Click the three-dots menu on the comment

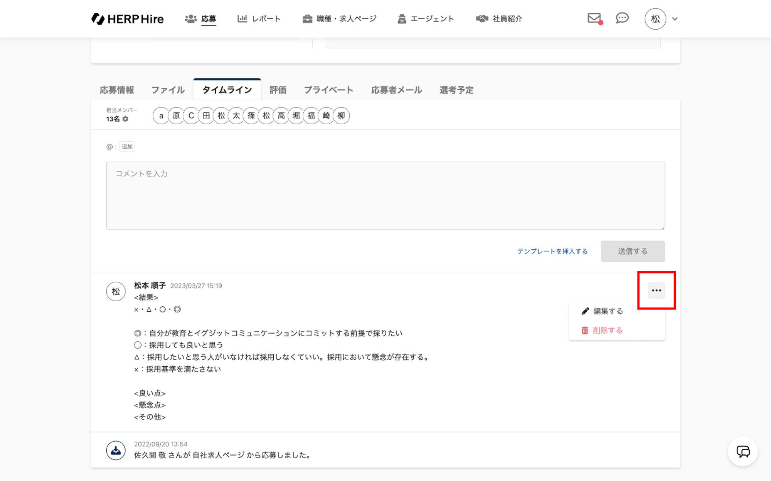(656, 291)
